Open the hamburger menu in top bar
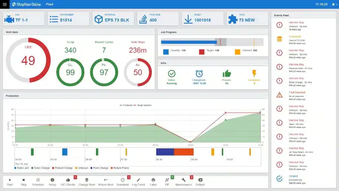Screen dimensions: 339x191 [x=4, y=4]
